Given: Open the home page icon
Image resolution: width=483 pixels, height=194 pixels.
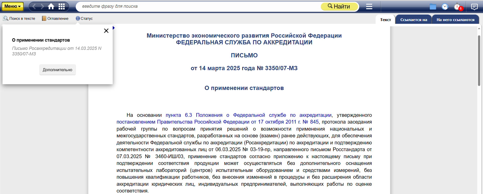Looking at the screenshot, I should point(51,7).
